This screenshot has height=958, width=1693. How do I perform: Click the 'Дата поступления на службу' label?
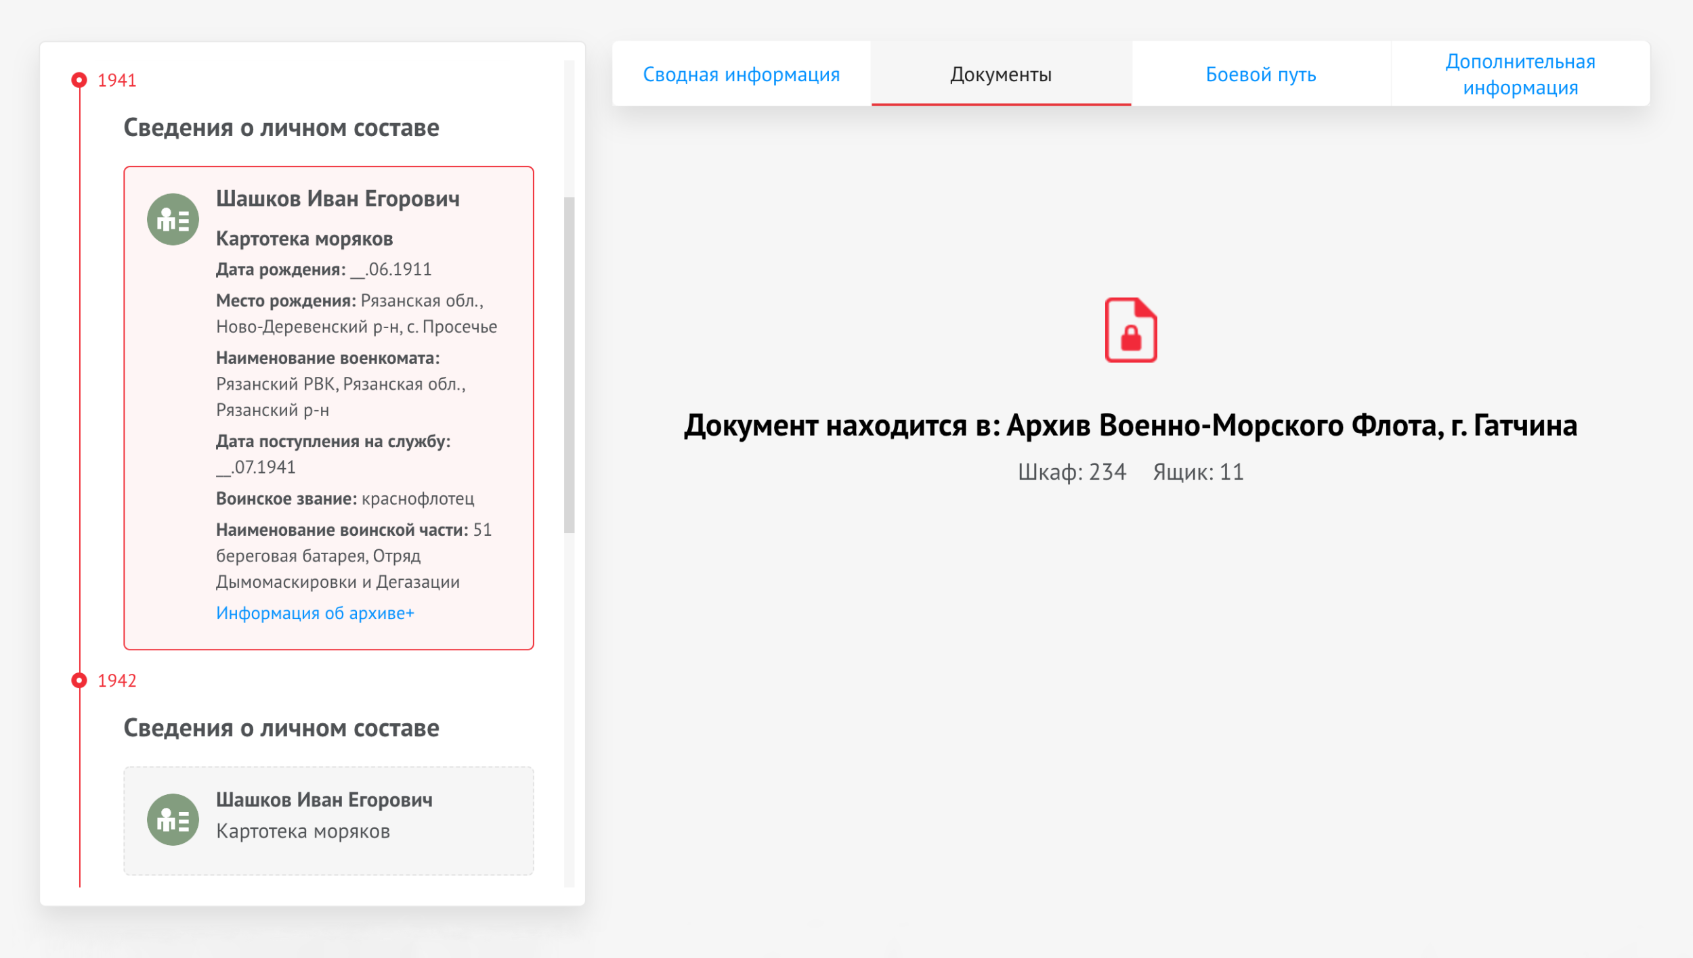pos(333,441)
